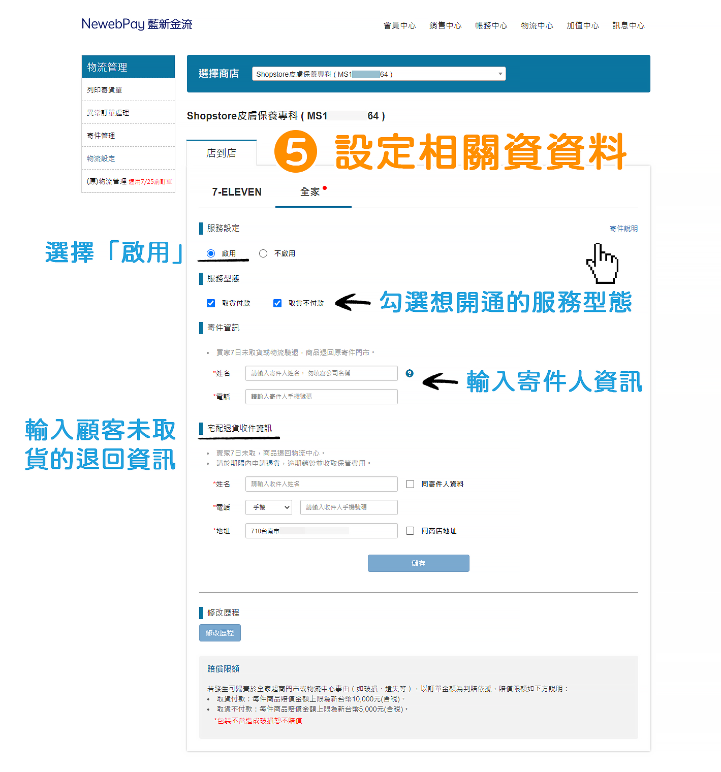Screen dimensions: 721x772
Task: Uncheck the 取貨不付款 service checkbox
Action: coord(277,303)
